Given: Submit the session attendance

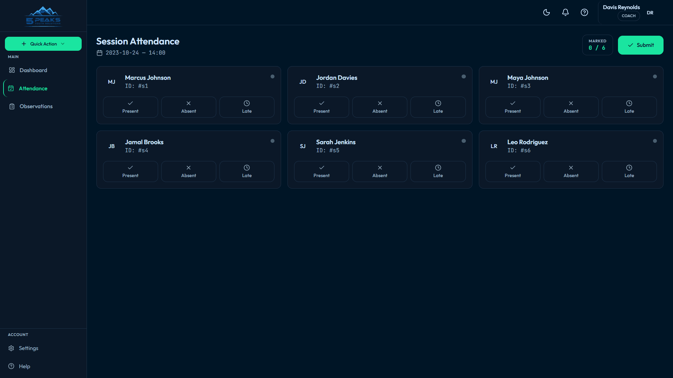Looking at the screenshot, I should pos(640,45).
